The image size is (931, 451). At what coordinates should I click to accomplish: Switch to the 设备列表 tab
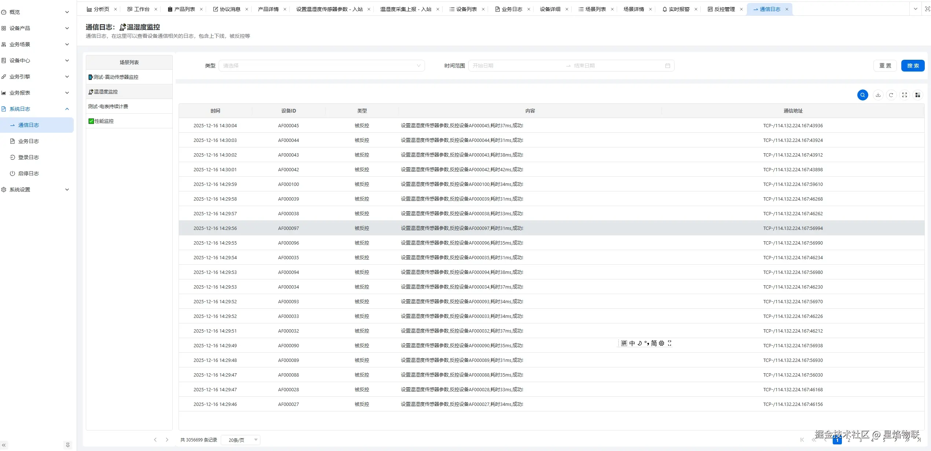point(466,9)
